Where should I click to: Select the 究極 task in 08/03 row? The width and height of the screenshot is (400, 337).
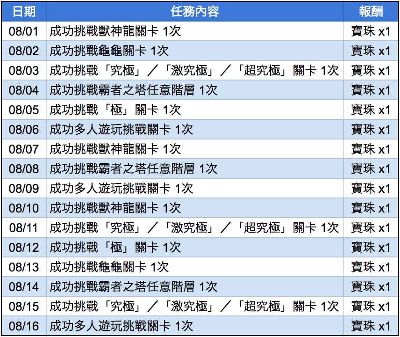194,71
